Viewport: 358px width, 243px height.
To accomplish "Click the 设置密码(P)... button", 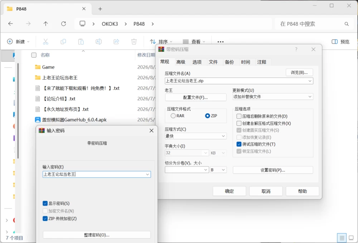I will 273,170.
